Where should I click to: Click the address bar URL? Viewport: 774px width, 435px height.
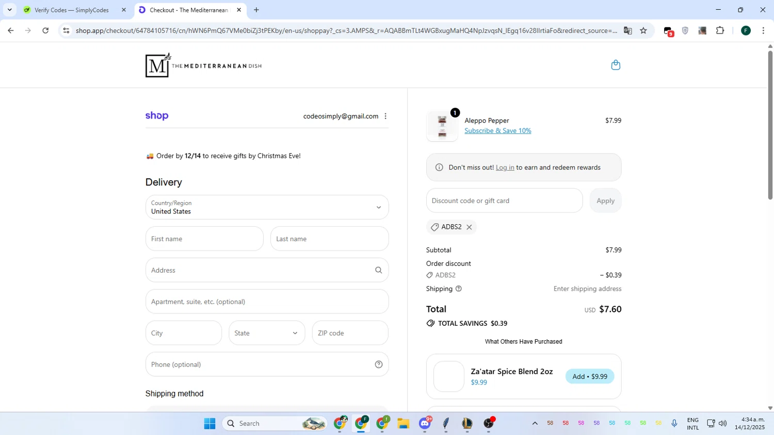[x=346, y=30]
